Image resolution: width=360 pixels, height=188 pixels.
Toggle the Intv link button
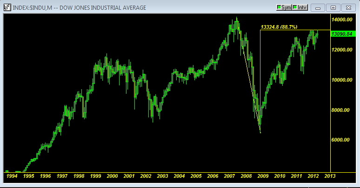pos(300,7)
